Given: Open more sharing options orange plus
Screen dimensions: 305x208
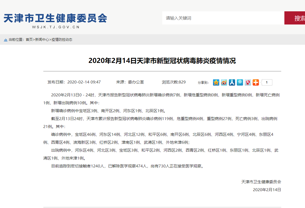Looking at the screenshot, I should 256,82.
